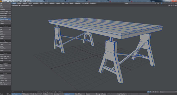
Task: Expand More under Primitives section
Action: click(x=6, y=38)
